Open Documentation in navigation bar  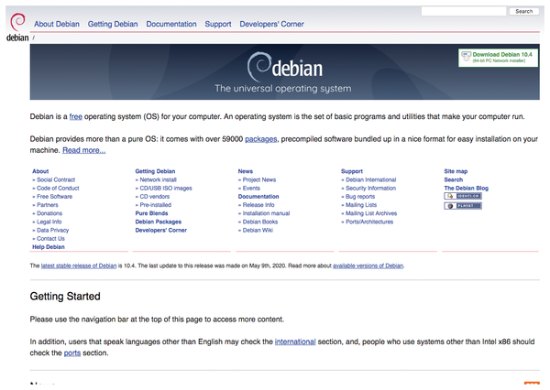171,24
